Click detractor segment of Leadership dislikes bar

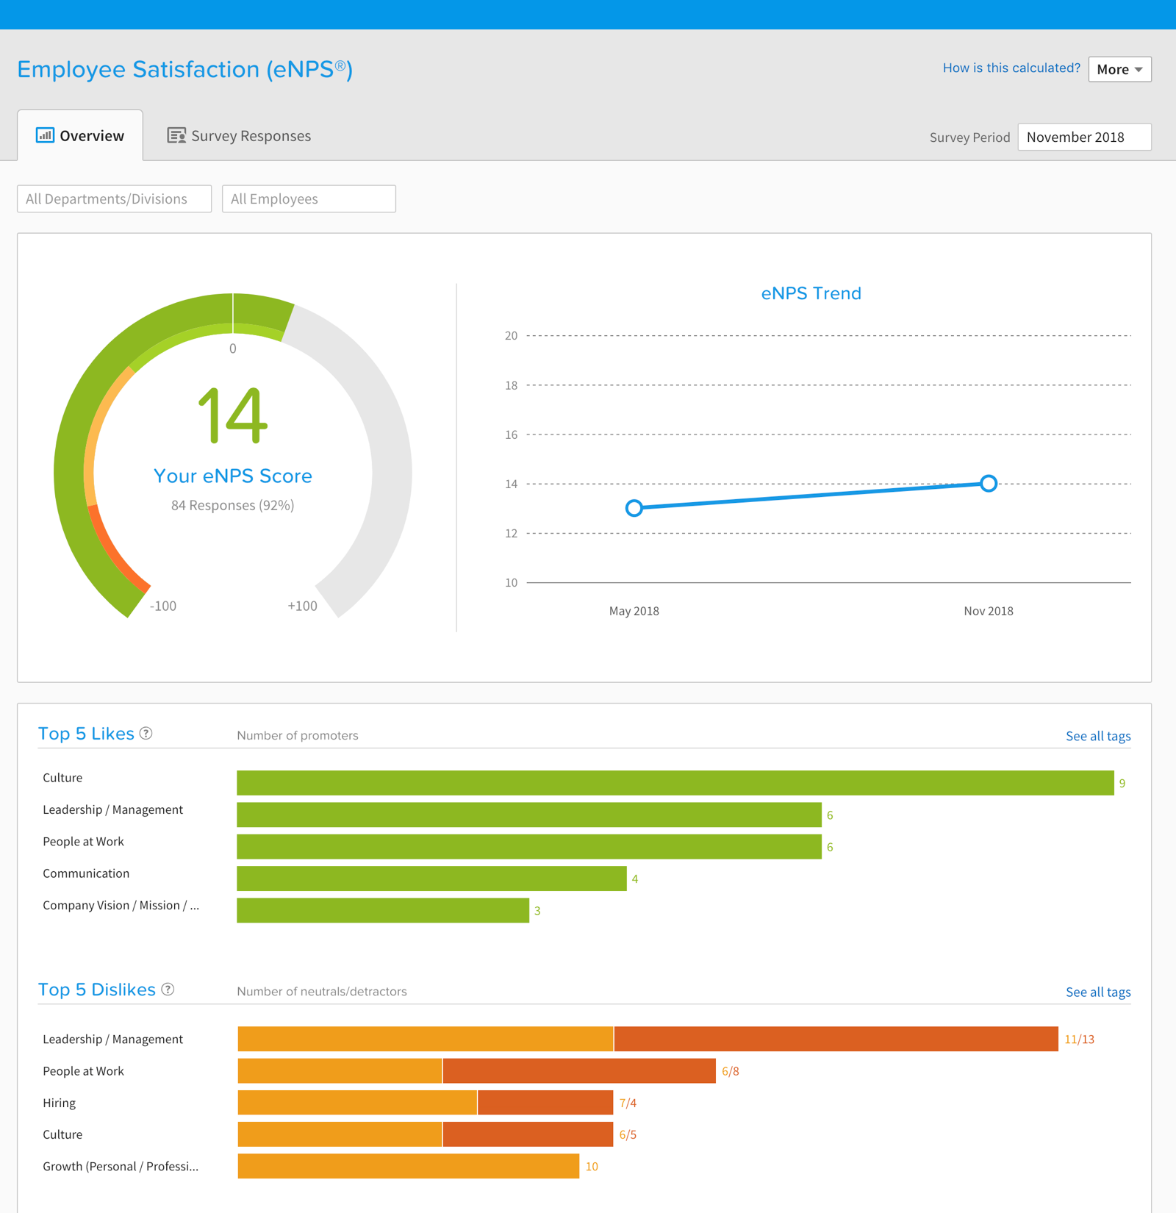(836, 1039)
